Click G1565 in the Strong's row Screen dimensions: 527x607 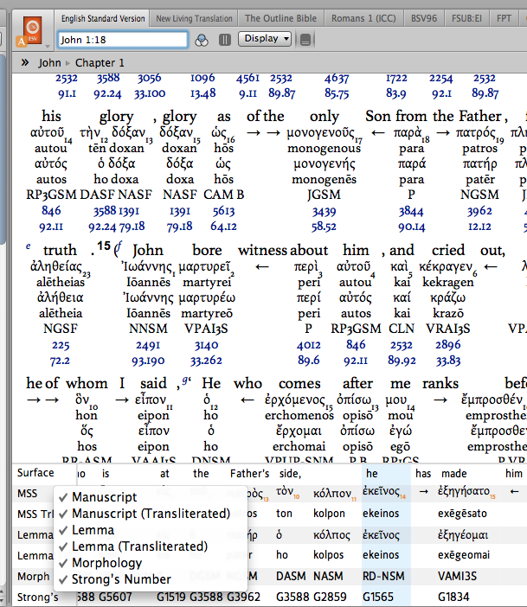tap(378, 597)
